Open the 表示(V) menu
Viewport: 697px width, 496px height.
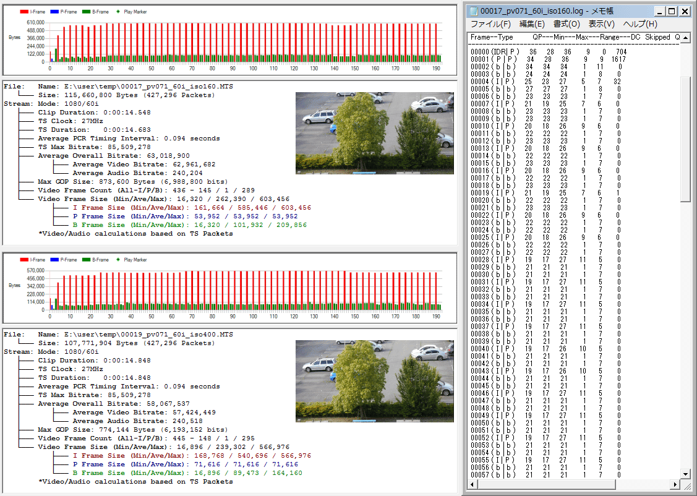click(x=601, y=24)
